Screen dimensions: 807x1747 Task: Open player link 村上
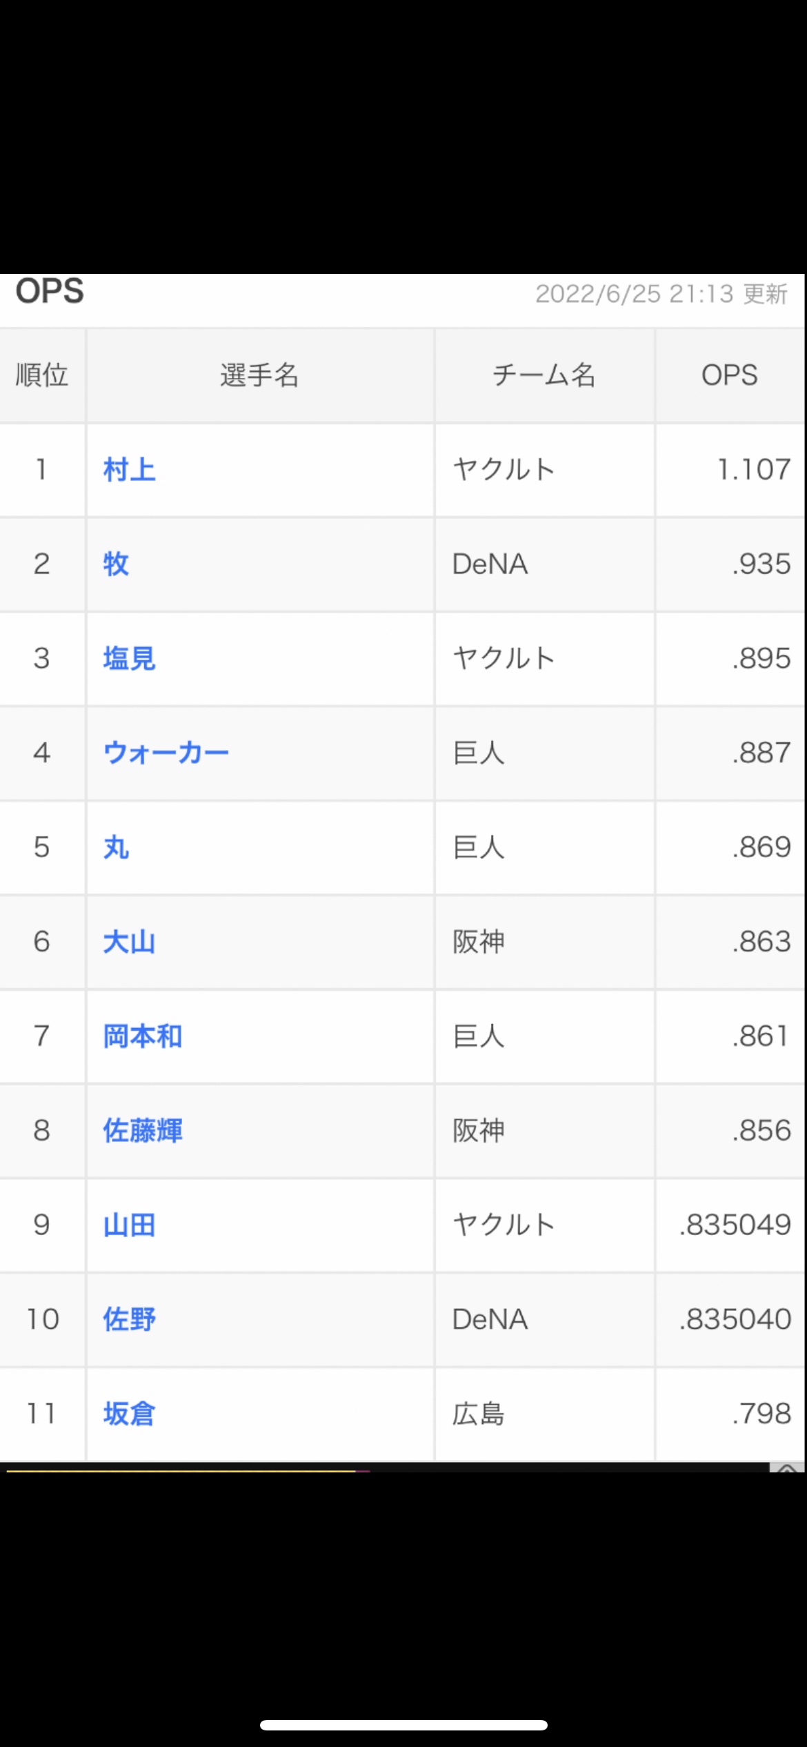pyautogui.click(x=129, y=470)
